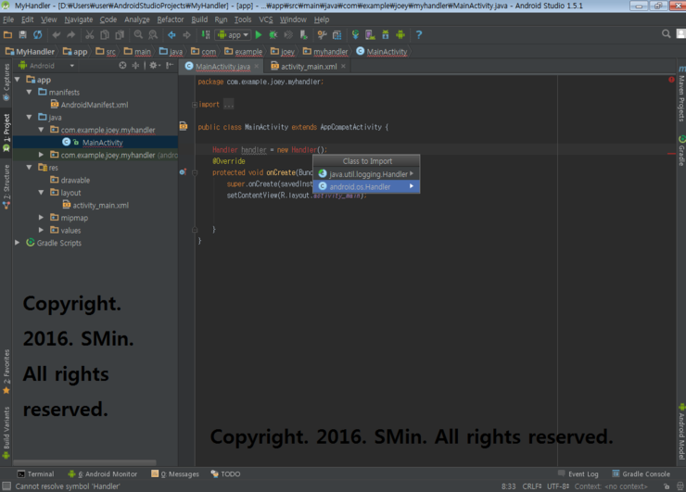This screenshot has height=492, width=686.
Task: Open the TODO tool window
Action: point(226,474)
